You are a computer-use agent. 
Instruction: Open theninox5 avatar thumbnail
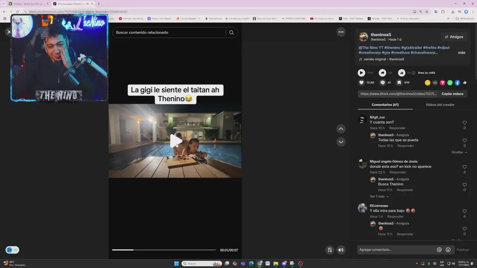[x=363, y=36]
